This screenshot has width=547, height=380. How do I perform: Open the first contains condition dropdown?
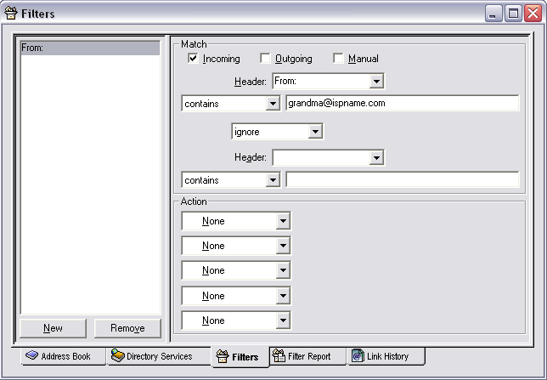(273, 103)
